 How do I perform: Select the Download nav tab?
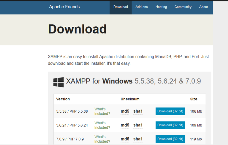(121, 7)
